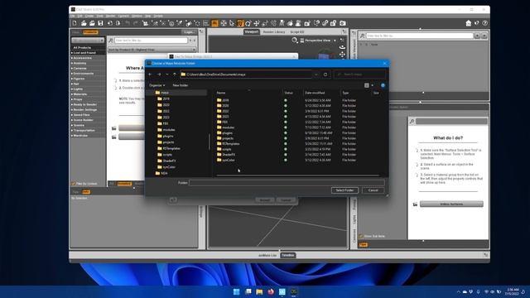Viewport: 530px width, 298px height.
Task: Go forward in the folder dialog
Action: pos(159,74)
